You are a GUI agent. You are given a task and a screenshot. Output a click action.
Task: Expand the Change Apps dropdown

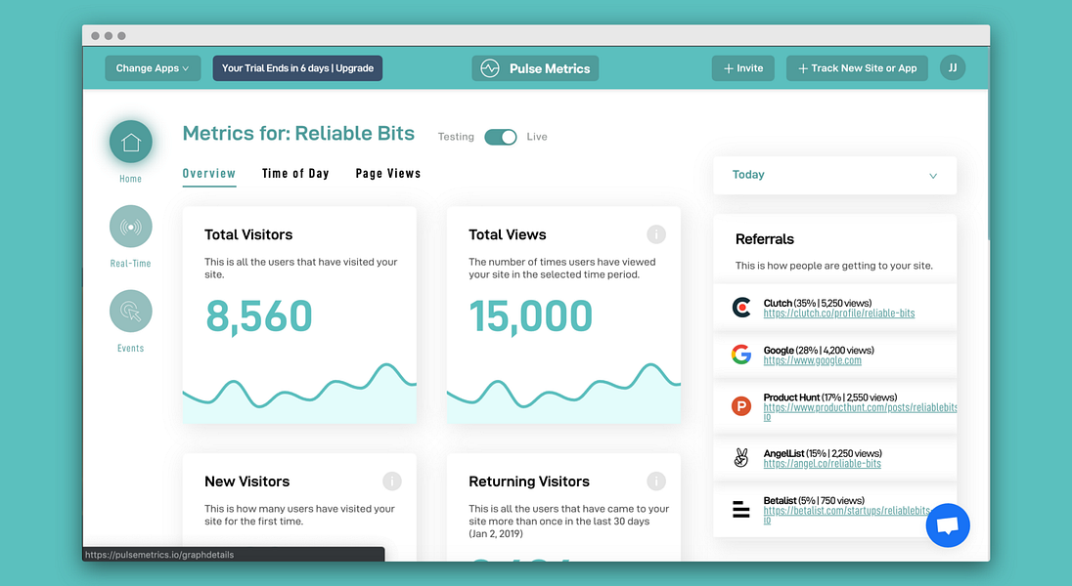tap(153, 68)
